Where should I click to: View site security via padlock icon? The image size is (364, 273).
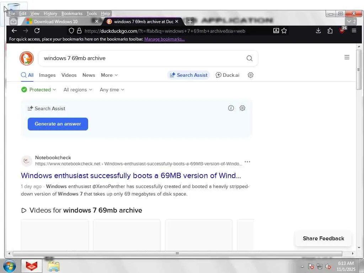point(79,31)
